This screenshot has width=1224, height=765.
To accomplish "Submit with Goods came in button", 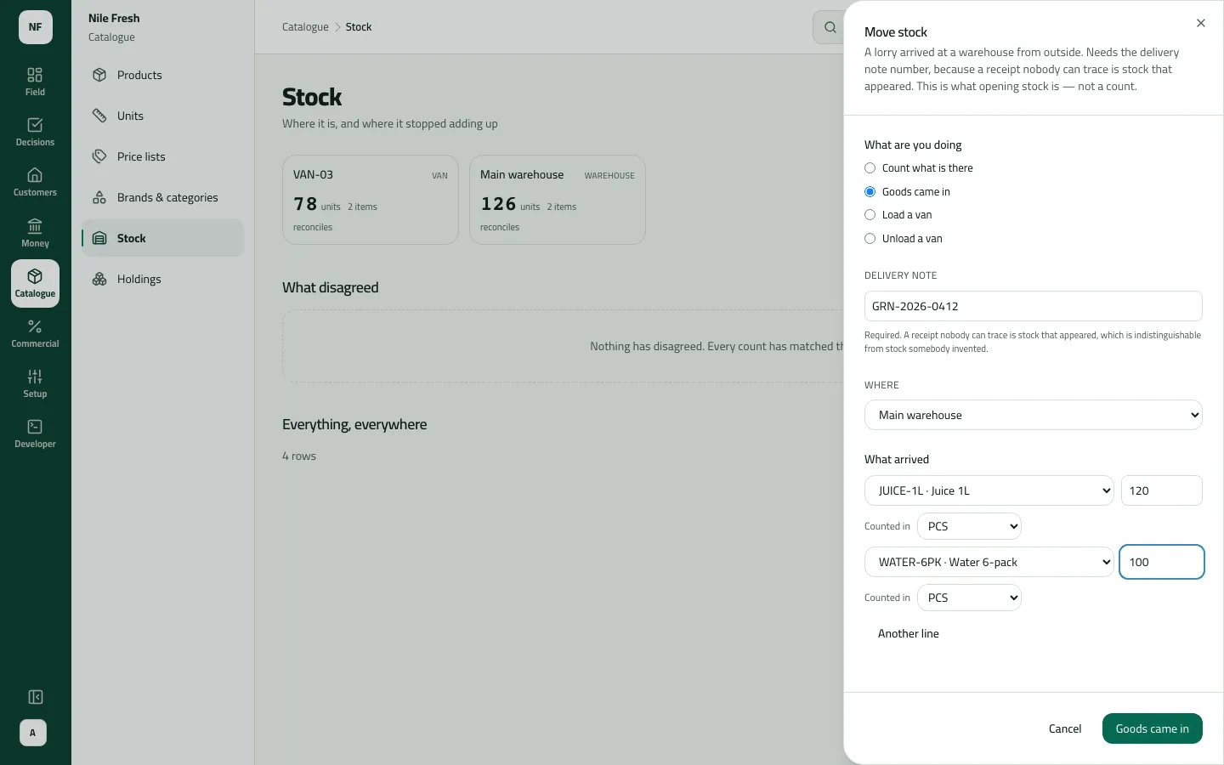I will (x=1153, y=728).
